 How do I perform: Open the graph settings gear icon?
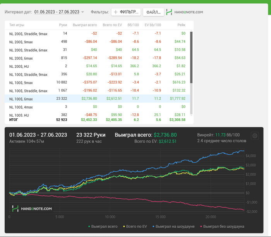tap(255, 136)
